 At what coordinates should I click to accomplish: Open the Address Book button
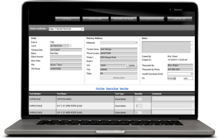point(119,78)
